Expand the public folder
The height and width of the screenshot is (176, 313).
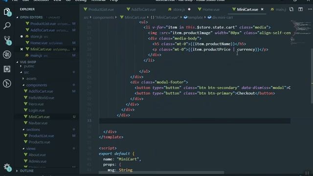(x=29, y=66)
